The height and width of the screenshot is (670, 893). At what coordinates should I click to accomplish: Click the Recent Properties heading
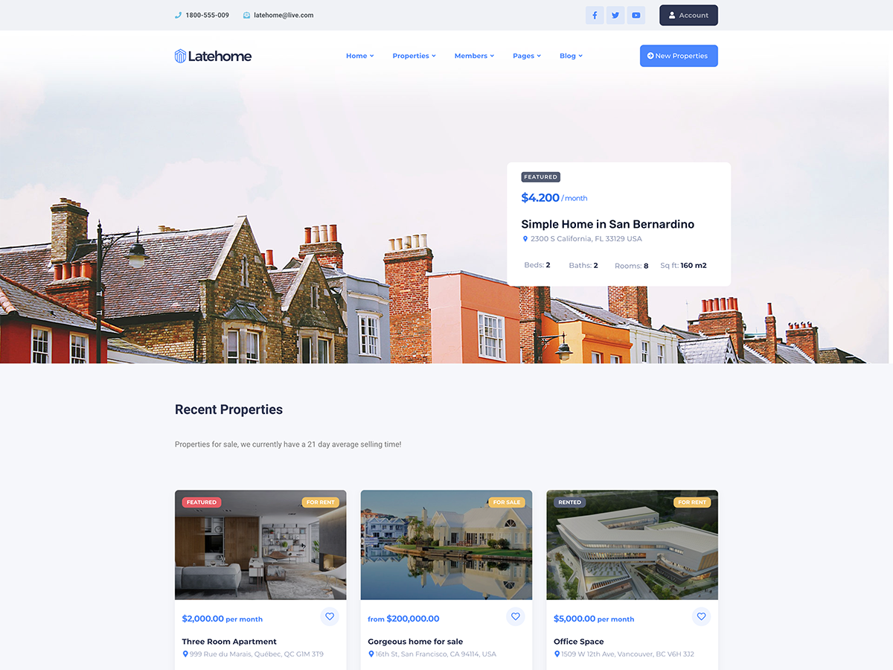pyautogui.click(x=228, y=409)
